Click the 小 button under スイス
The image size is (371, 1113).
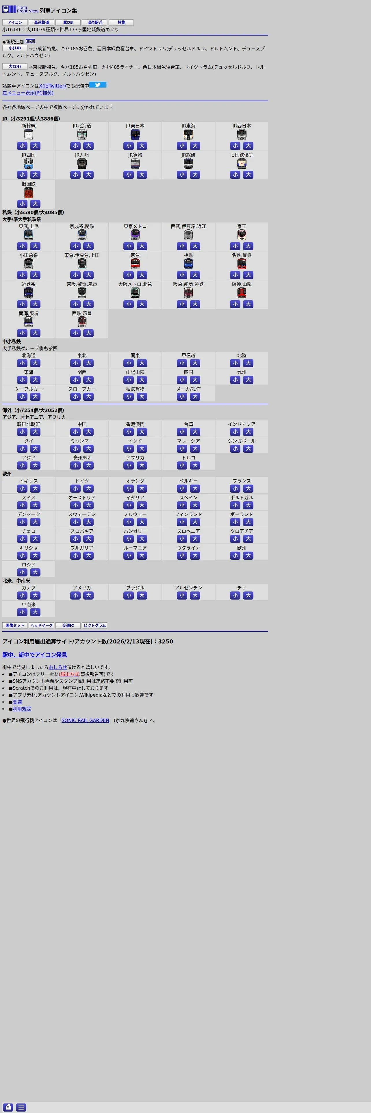(23, 506)
